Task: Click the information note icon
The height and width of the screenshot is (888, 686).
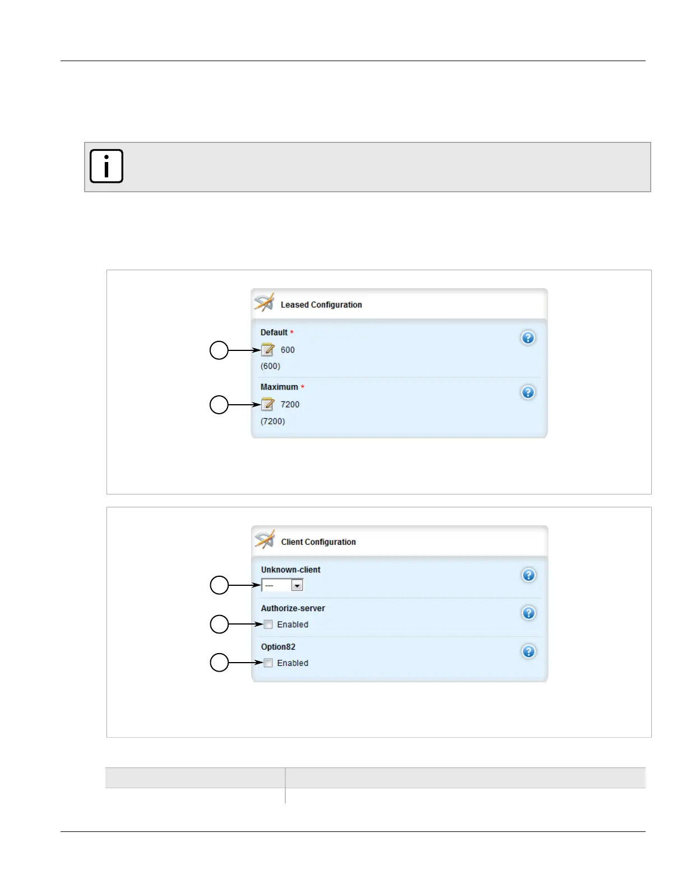Action: pyautogui.click(x=106, y=166)
